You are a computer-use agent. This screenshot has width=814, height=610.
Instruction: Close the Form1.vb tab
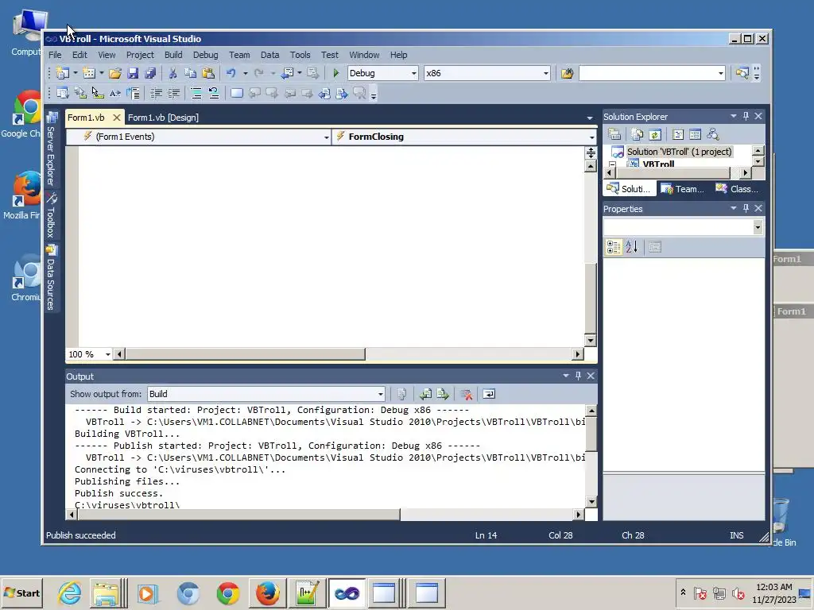(x=117, y=118)
